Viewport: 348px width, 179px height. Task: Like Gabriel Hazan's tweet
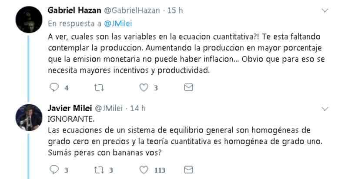click(144, 88)
